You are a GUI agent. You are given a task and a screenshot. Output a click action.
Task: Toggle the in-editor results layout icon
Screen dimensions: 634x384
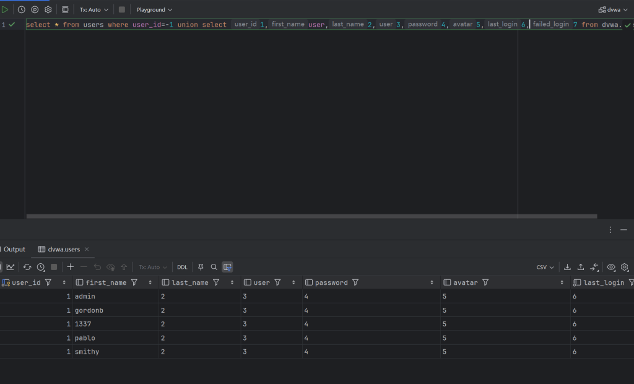click(65, 9)
